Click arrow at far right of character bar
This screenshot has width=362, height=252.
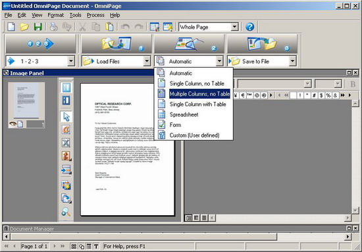pyautogui.click(x=349, y=95)
